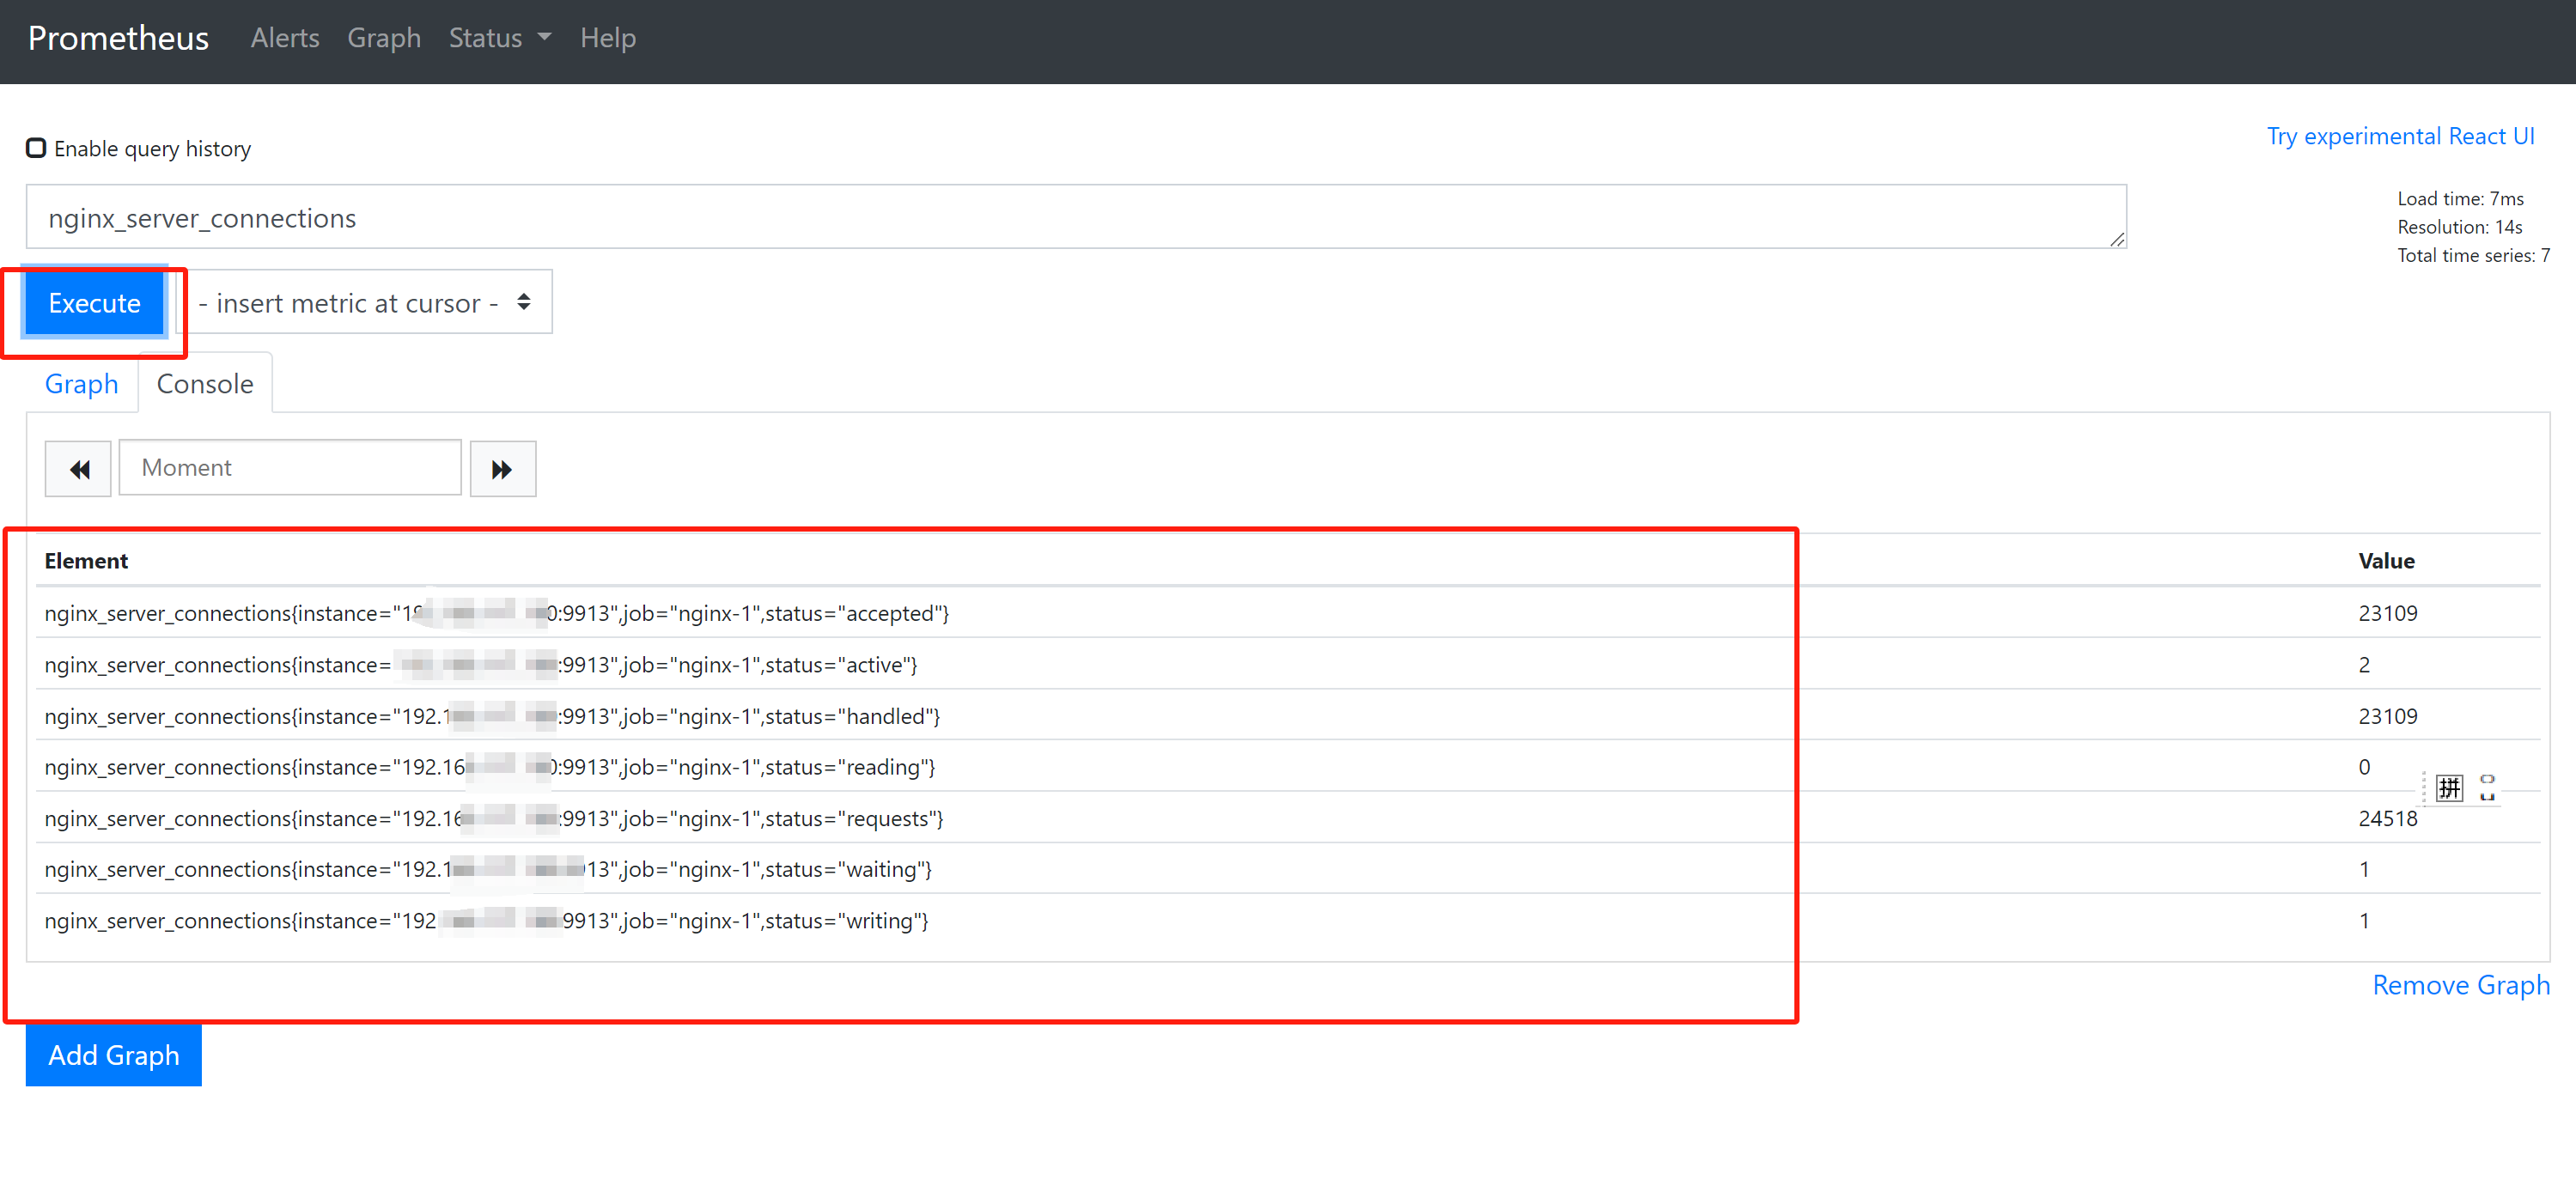Focus the Moment time input field
Screen dimensions: 2576x1198
[290, 468]
